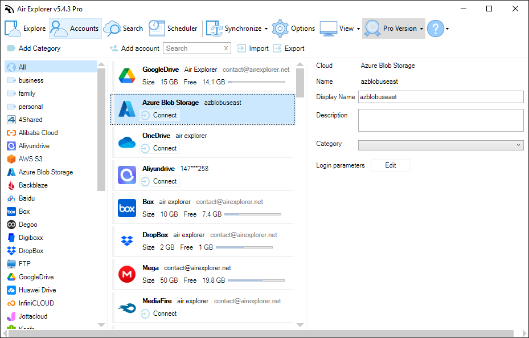Click the OneDrive account logo
Image resolution: width=529 pixels, height=338 pixels.
127,142
